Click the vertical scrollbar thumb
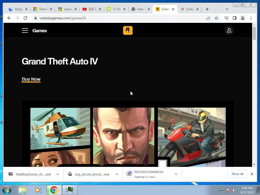260x195 pixels. 254,34
